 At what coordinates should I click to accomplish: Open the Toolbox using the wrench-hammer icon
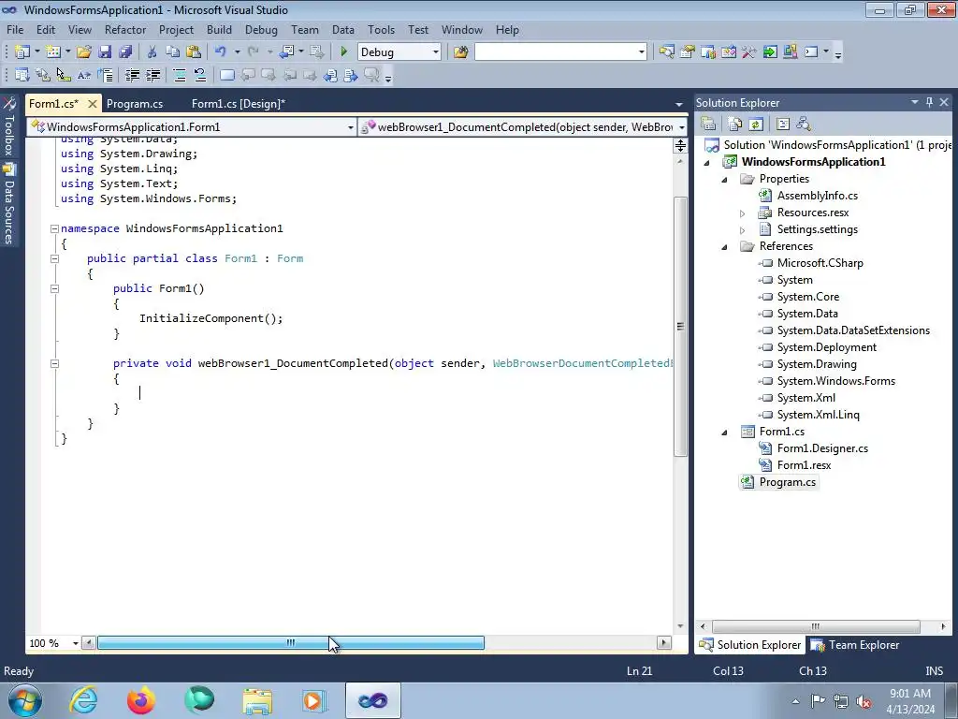click(749, 52)
